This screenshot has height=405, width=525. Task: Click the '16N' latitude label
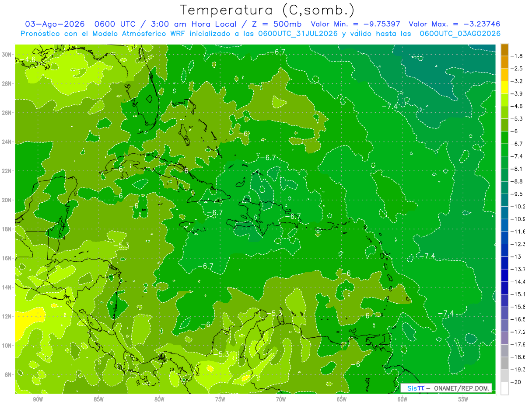(7, 258)
